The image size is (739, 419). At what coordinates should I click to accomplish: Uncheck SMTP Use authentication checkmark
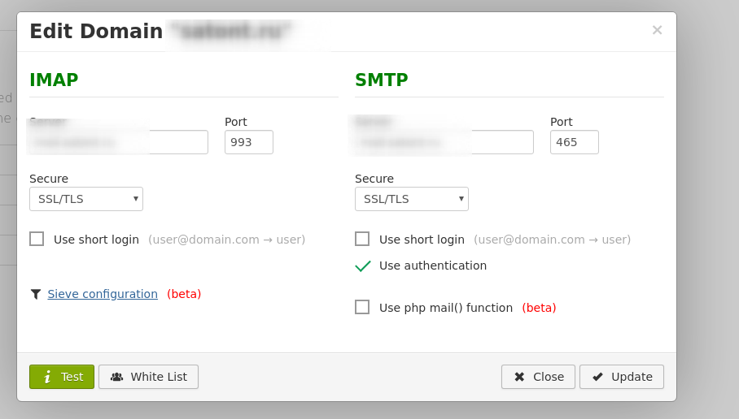click(x=363, y=266)
